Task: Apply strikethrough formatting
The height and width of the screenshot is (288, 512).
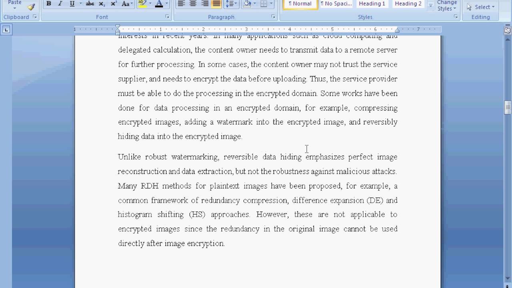Action: [x=90, y=4]
